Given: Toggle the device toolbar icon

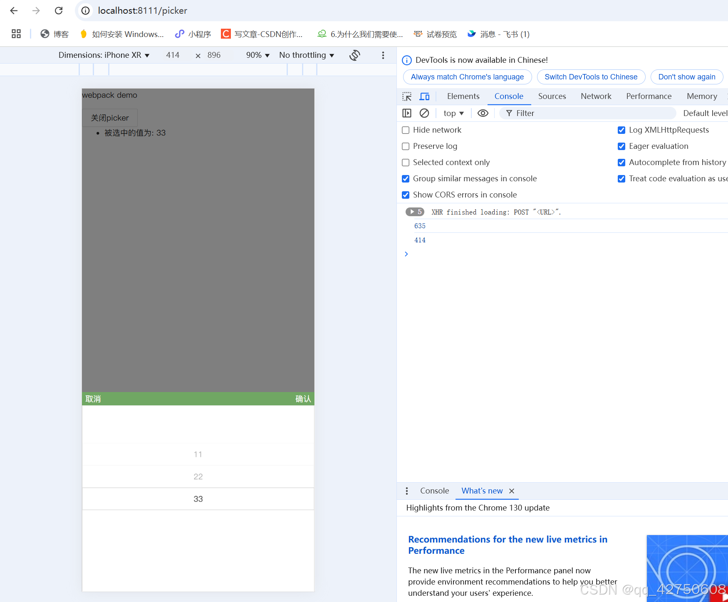Looking at the screenshot, I should 424,96.
